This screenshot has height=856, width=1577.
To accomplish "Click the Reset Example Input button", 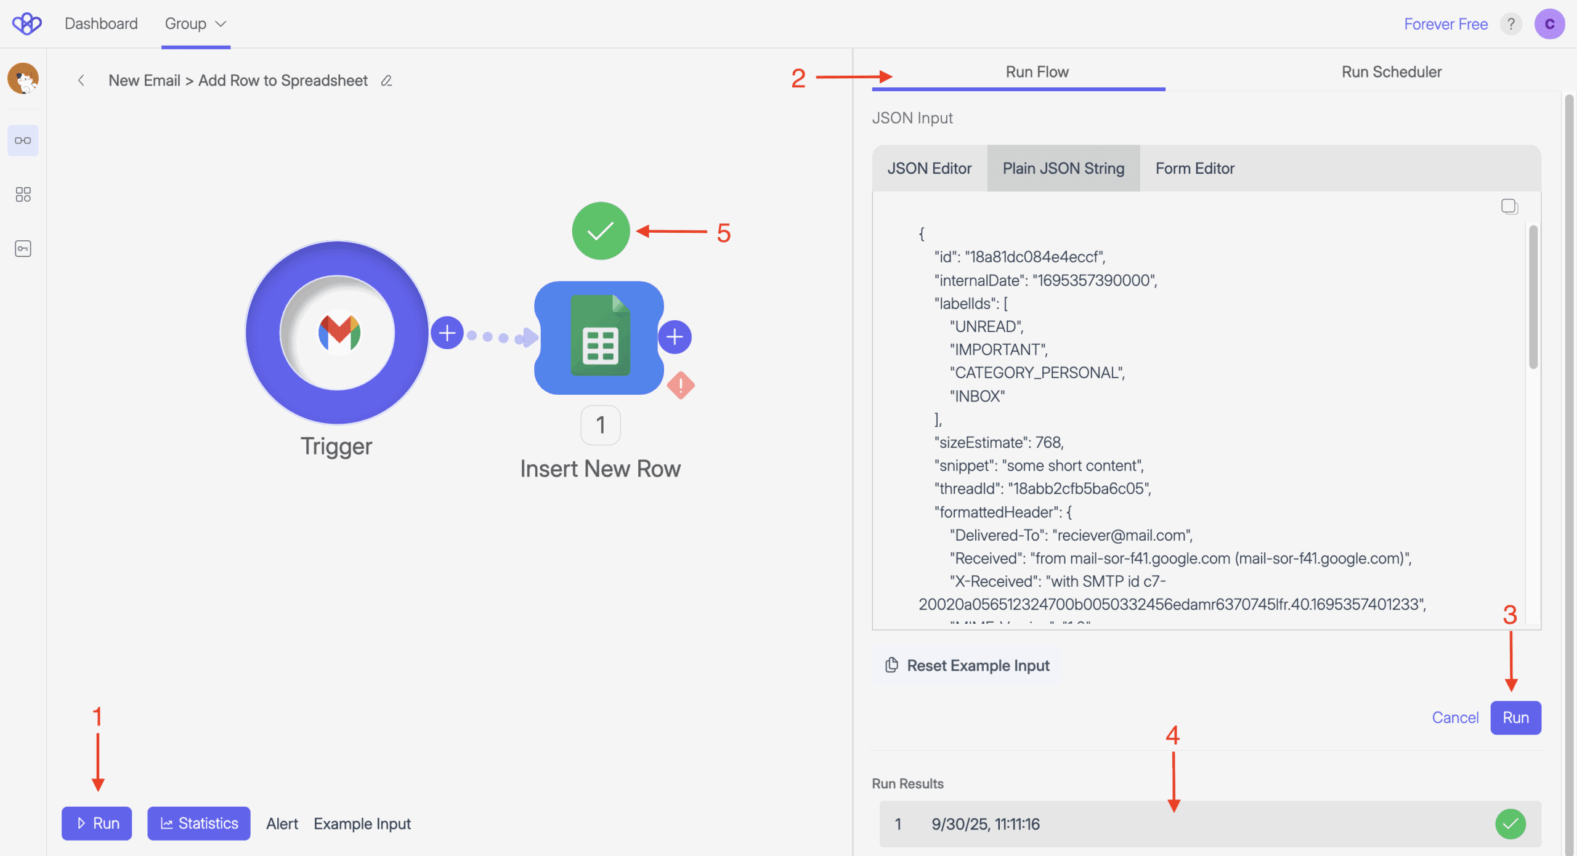I will pyautogui.click(x=967, y=666).
